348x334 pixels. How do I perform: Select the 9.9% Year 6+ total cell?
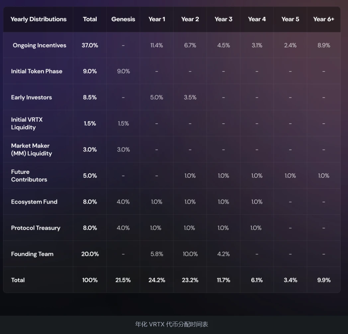[324, 280]
